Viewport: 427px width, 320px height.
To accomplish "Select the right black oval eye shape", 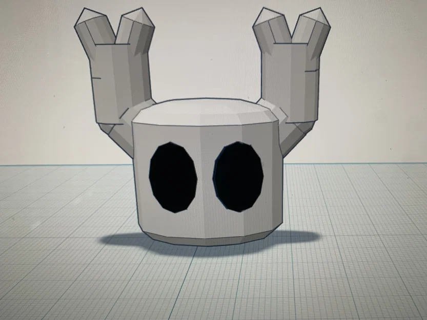I will [x=238, y=177].
